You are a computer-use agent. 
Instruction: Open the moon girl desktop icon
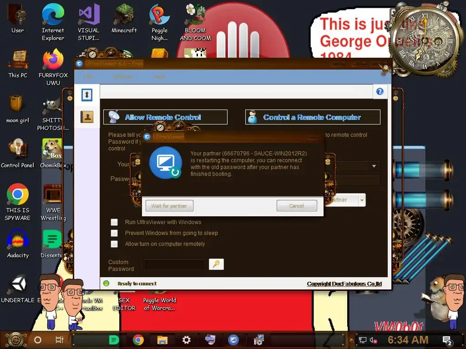tap(18, 109)
